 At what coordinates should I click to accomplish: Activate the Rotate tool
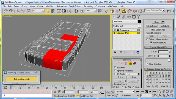tap(76, 11)
